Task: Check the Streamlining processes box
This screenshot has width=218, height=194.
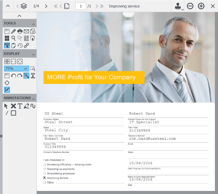Action: (x=44, y=173)
